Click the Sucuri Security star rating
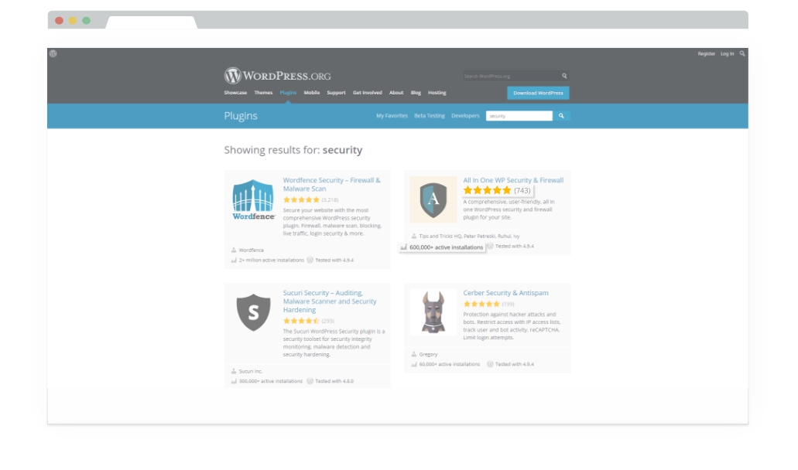 [x=301, y=321]
